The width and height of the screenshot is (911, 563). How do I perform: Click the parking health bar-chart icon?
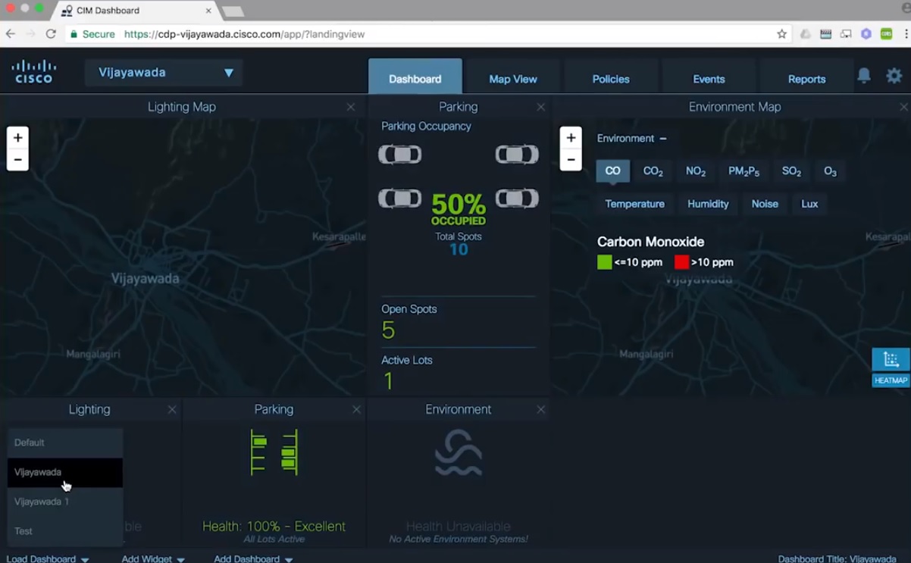click(274, 452)
